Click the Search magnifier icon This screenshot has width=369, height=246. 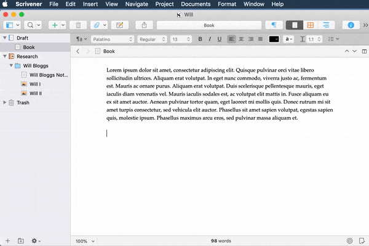pos(30,25)
